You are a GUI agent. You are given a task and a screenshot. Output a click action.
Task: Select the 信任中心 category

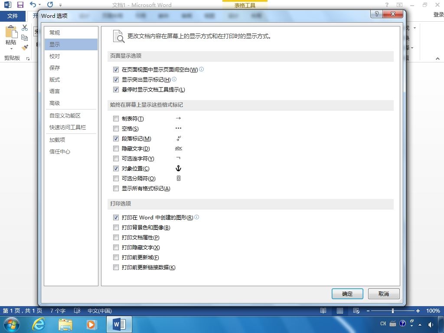click(71, 151)
